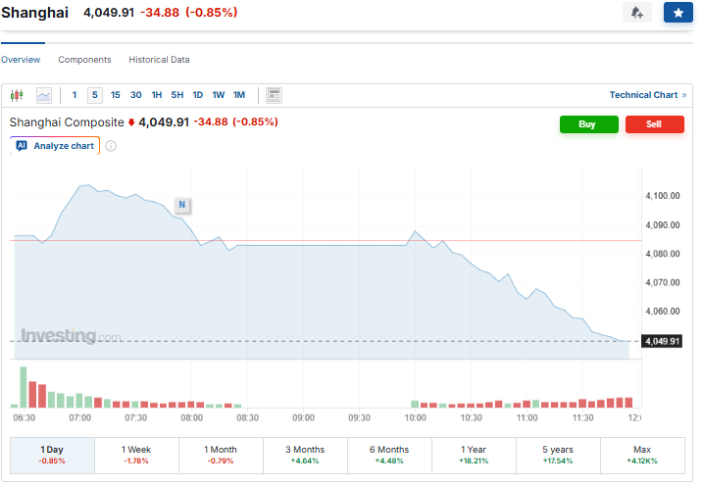This screenshot has width=703, height=484.
Task: Open the Components tab
Action: pos(84,60)
